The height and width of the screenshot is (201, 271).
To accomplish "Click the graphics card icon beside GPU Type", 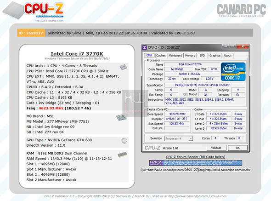I will tap(124, 141).
